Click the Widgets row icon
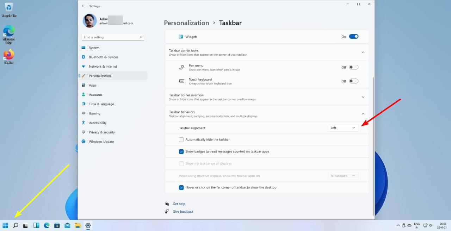This screenshot has width=451, height=231. (181, 37)
